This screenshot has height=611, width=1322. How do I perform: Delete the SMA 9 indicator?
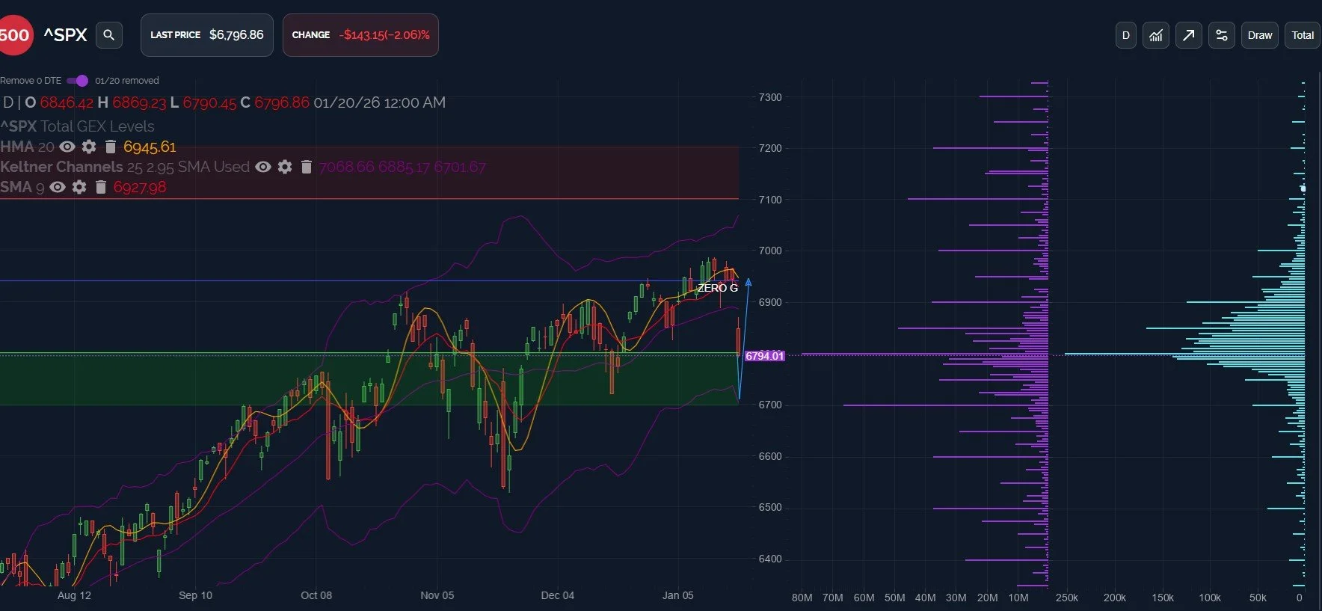pos(101,187)
